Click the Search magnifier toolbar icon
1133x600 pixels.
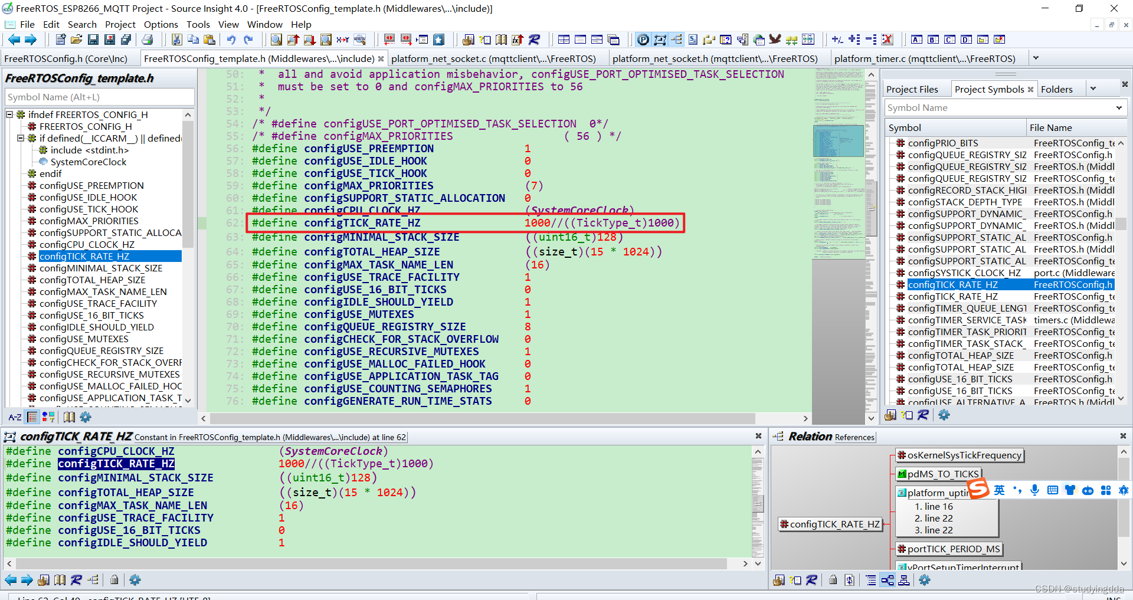[276, 40]
